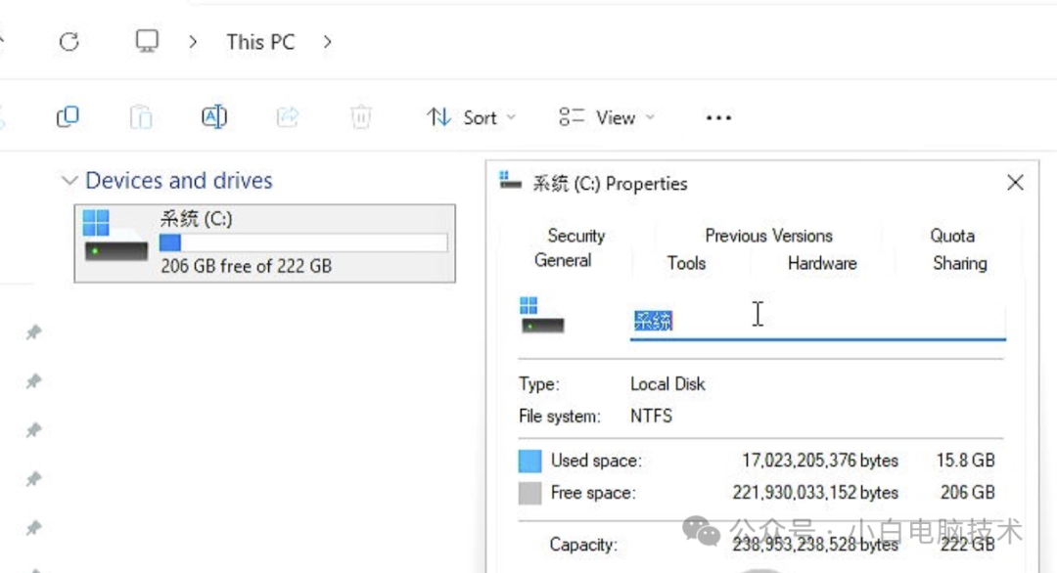Click the 15.8 GB used value
Image resolution: width=1057 pixels, height=573 pixels.
(965, 461)
